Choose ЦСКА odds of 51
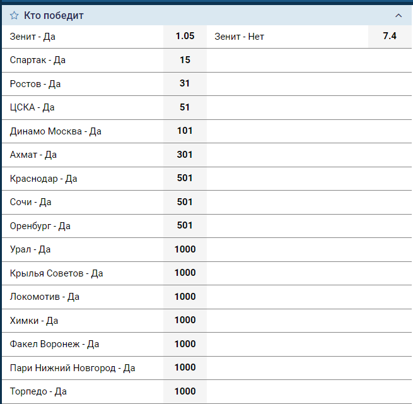The height and width of the screenshot is (404, 413). coord(185,107)
